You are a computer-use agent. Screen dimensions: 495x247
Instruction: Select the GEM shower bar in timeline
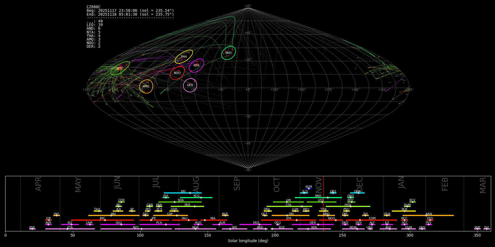pyautogui.click(x=357, y=193)
